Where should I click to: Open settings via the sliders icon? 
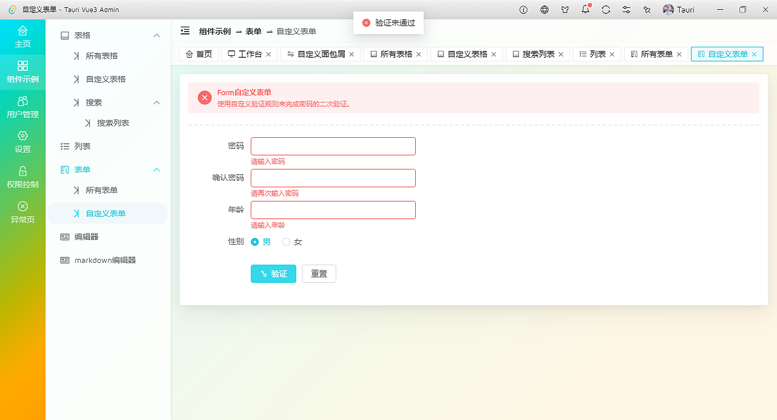[626, 9]
